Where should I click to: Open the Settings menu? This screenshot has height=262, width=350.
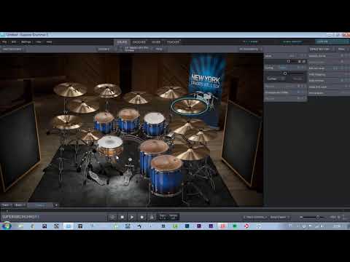click(26, 42)
